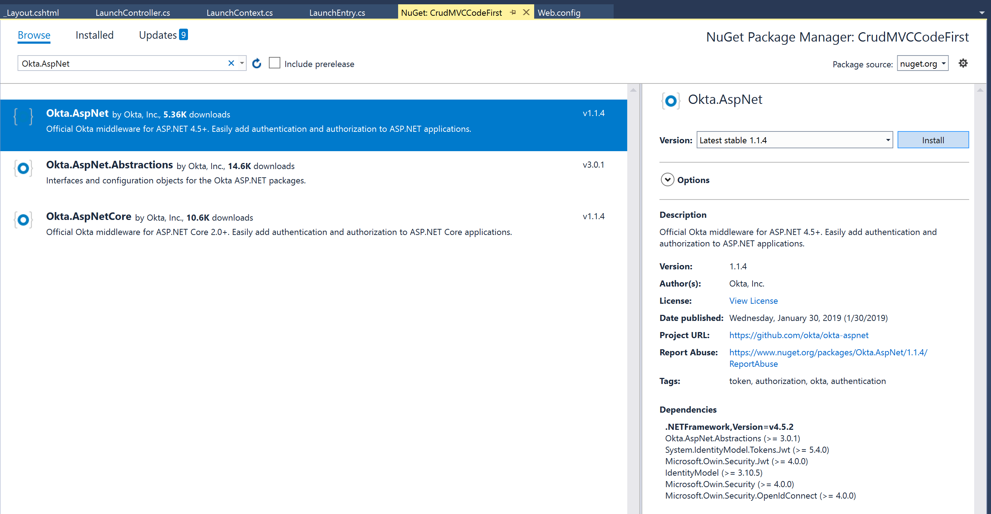The image size is (991, 514).
Task: Click Okta.AspNetCore package icon
Action: tap(23, 220)
